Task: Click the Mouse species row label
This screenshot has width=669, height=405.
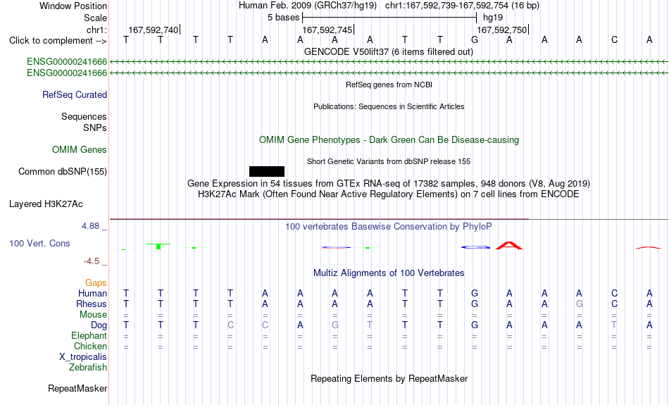Action: click(x=93, y=315)
